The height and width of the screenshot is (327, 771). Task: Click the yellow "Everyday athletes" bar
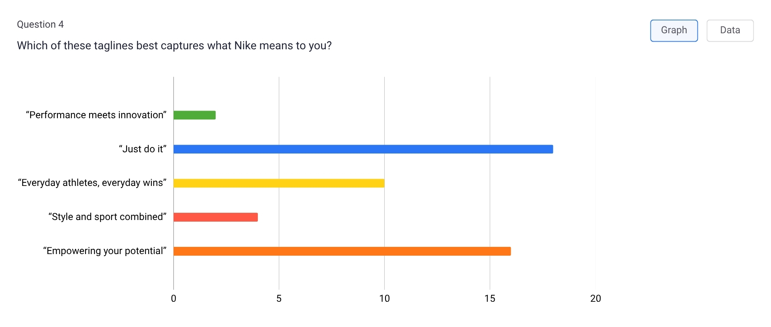pos(279,183)
